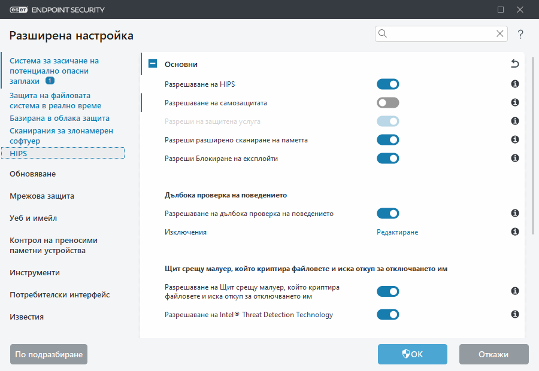The width and height of the screenshot is (539, 371).
Task: Toggle Разреши Блокиране на експлойти switch
Action: point(387,159)
